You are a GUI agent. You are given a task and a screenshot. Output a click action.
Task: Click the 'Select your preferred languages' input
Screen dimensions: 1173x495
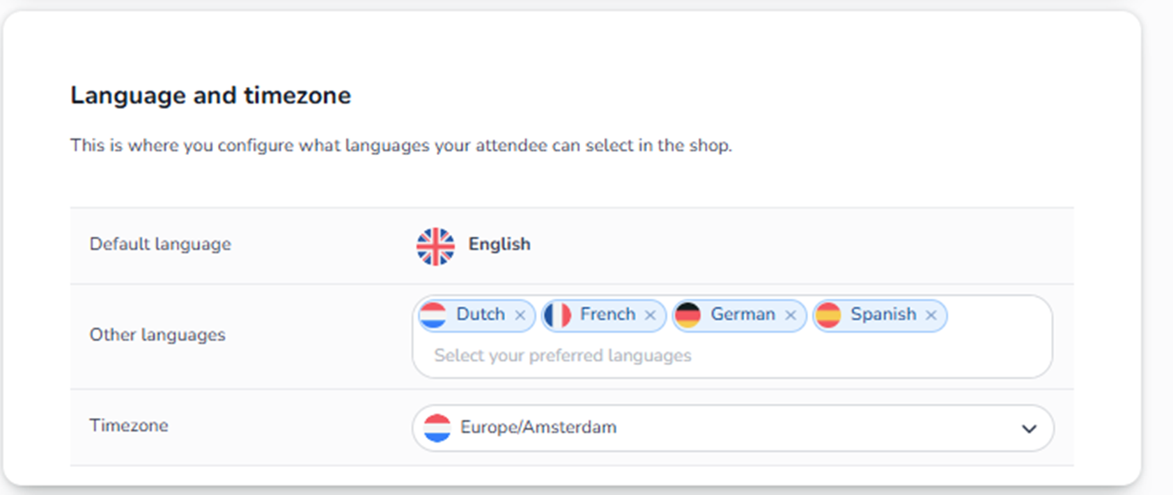[563, 356]
